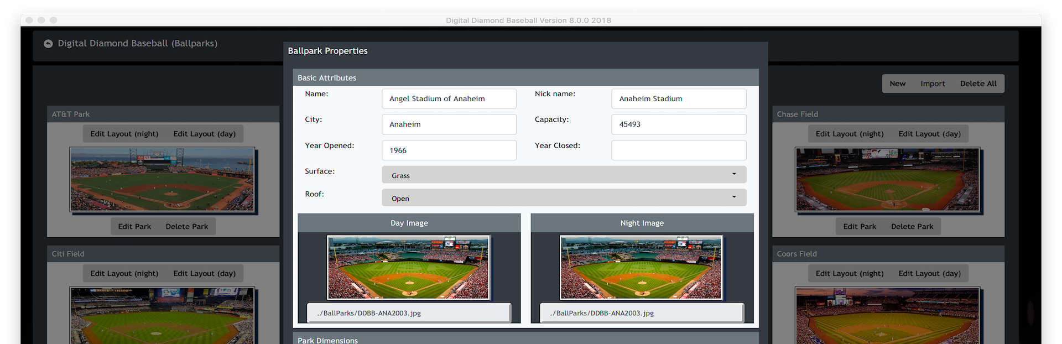Click Edit Layout (day) for Coors Field
Screen dimensions: 1062x344
[929, 273]
